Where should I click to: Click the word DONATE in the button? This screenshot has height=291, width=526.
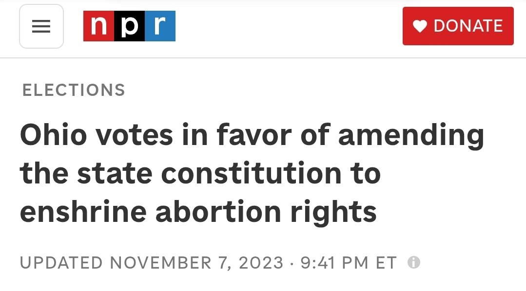tap(468, 26)
